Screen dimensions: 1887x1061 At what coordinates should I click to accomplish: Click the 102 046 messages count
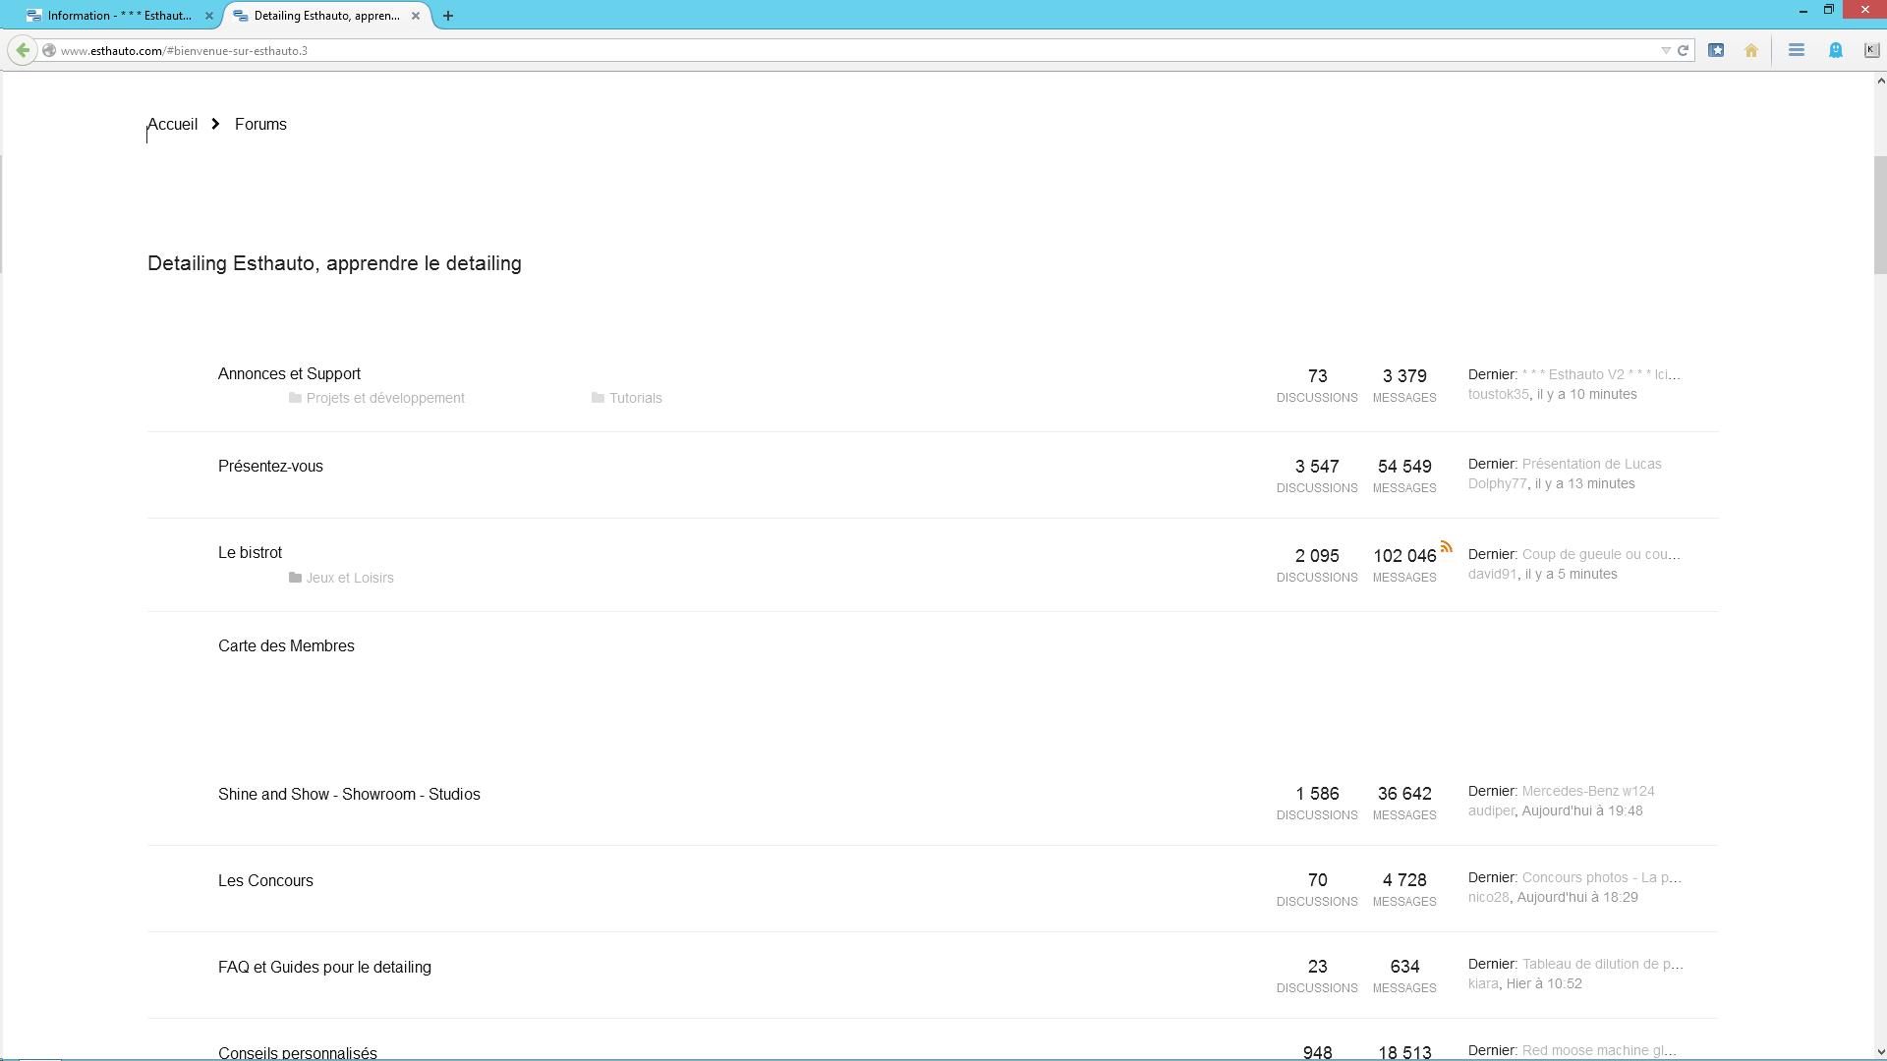[1404, 556]
